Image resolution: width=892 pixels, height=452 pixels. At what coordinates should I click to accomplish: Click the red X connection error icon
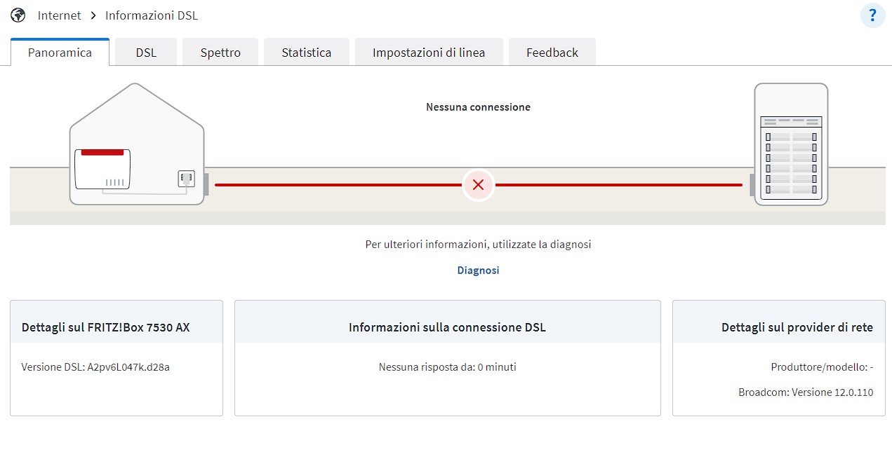[x=478, y=185]
